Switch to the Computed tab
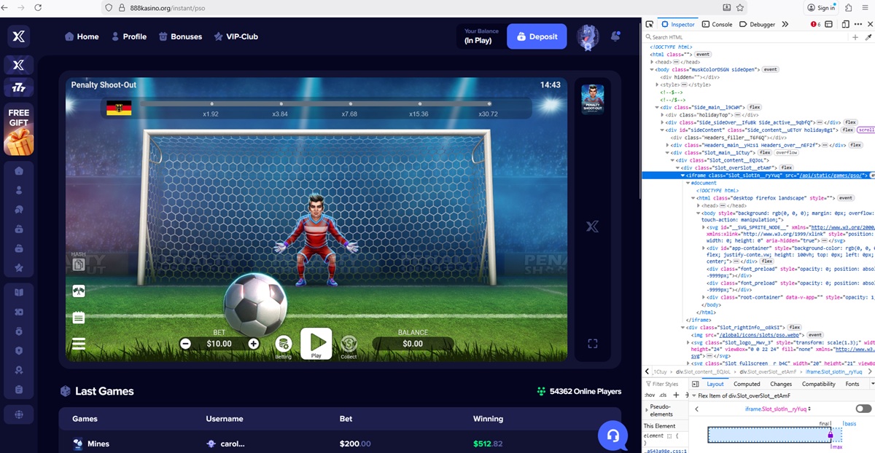Image resolution: width=875 pixels, height=453 pixels. pyautogui.click(x=746, y=384)
